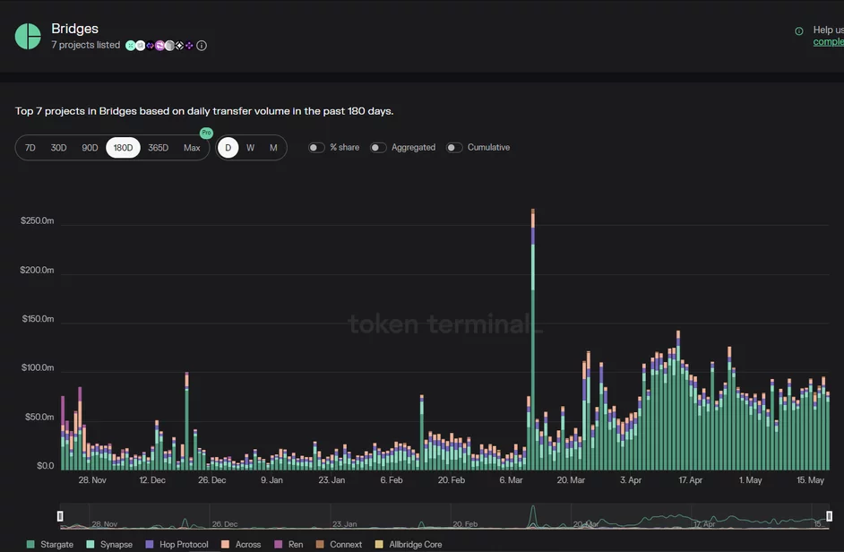Switch granularity to weekly (W)
The height and width of the screenshot is (552, 844).
(251, 148)
